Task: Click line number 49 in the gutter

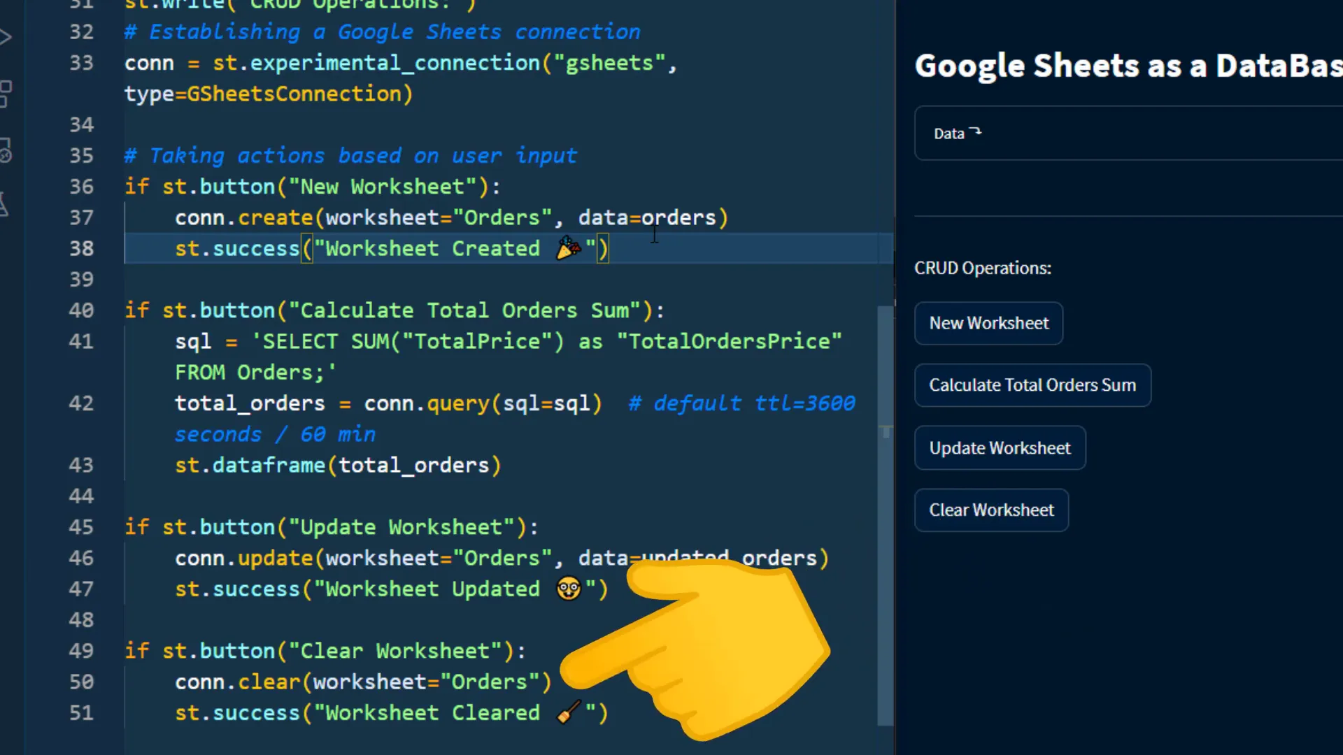Action: pos(81,650)
